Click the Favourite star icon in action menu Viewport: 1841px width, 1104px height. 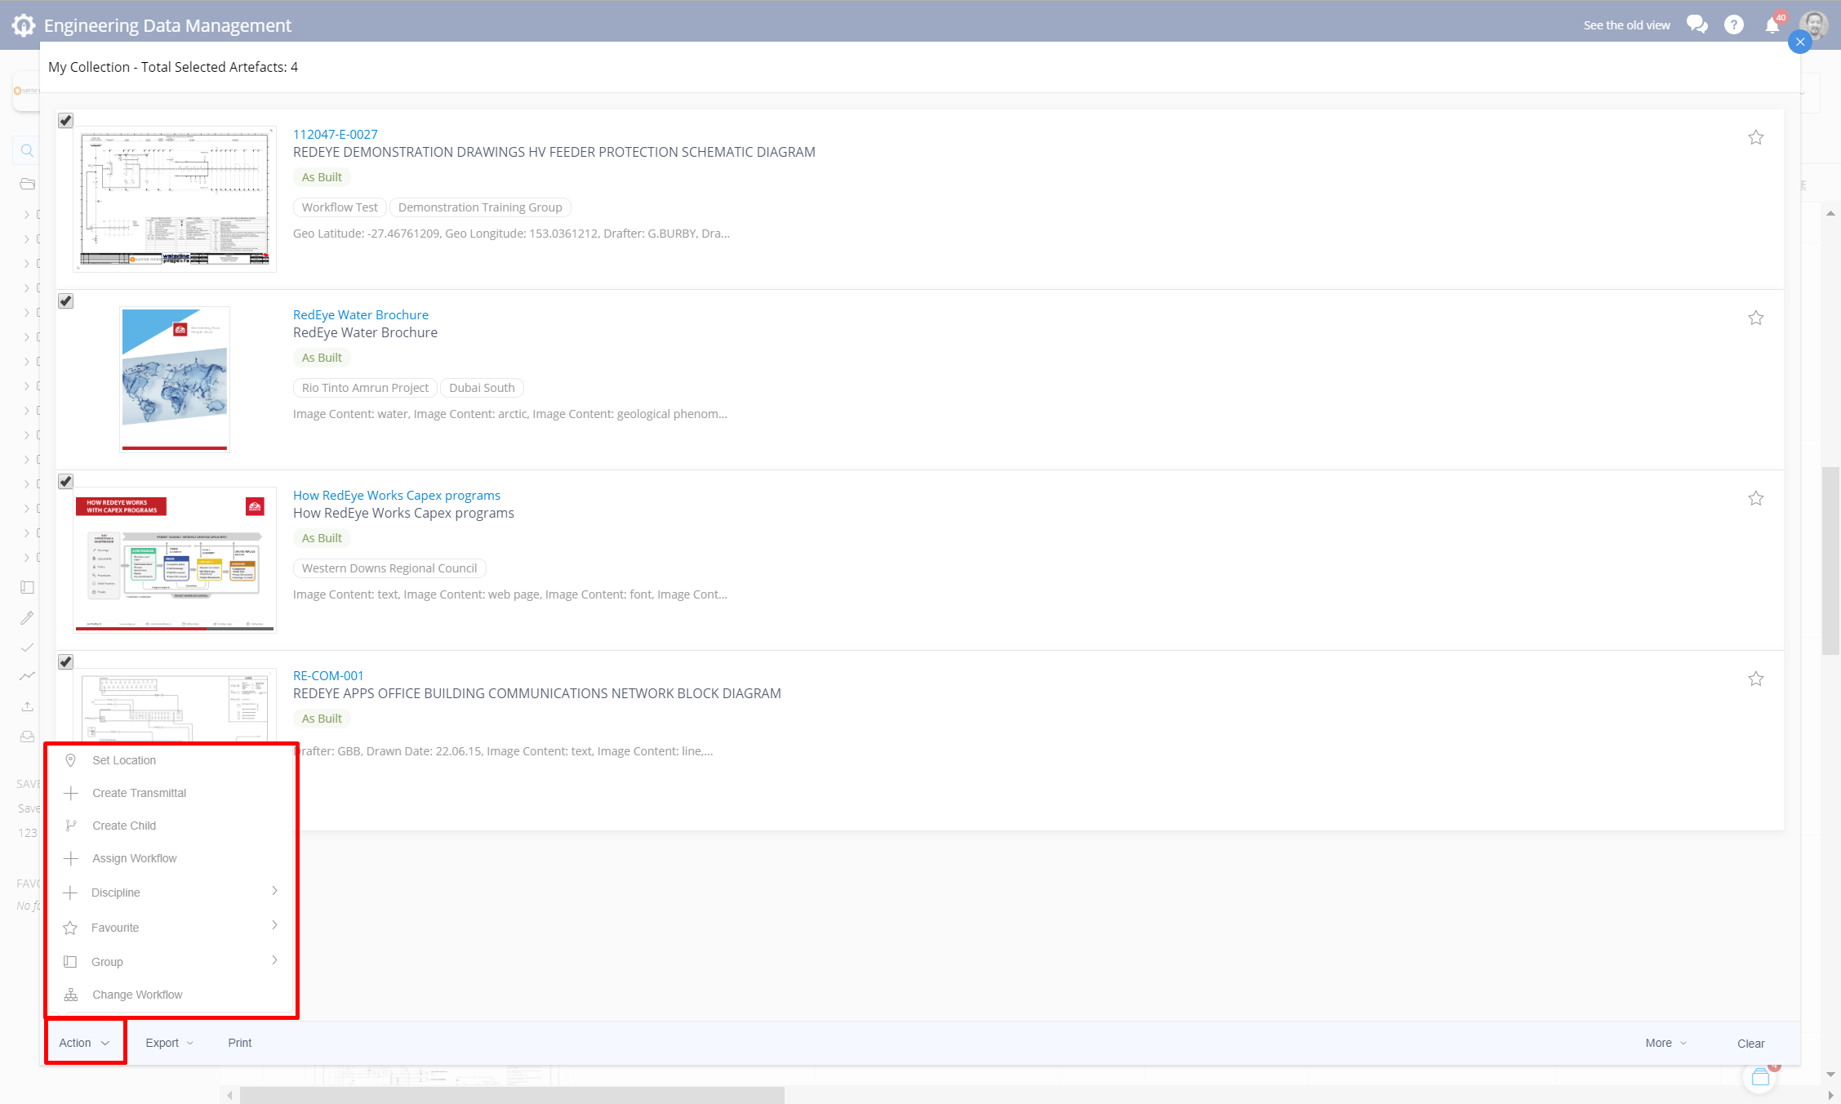tap(70, 928)
